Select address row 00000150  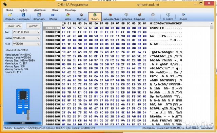tap(53, 113)
